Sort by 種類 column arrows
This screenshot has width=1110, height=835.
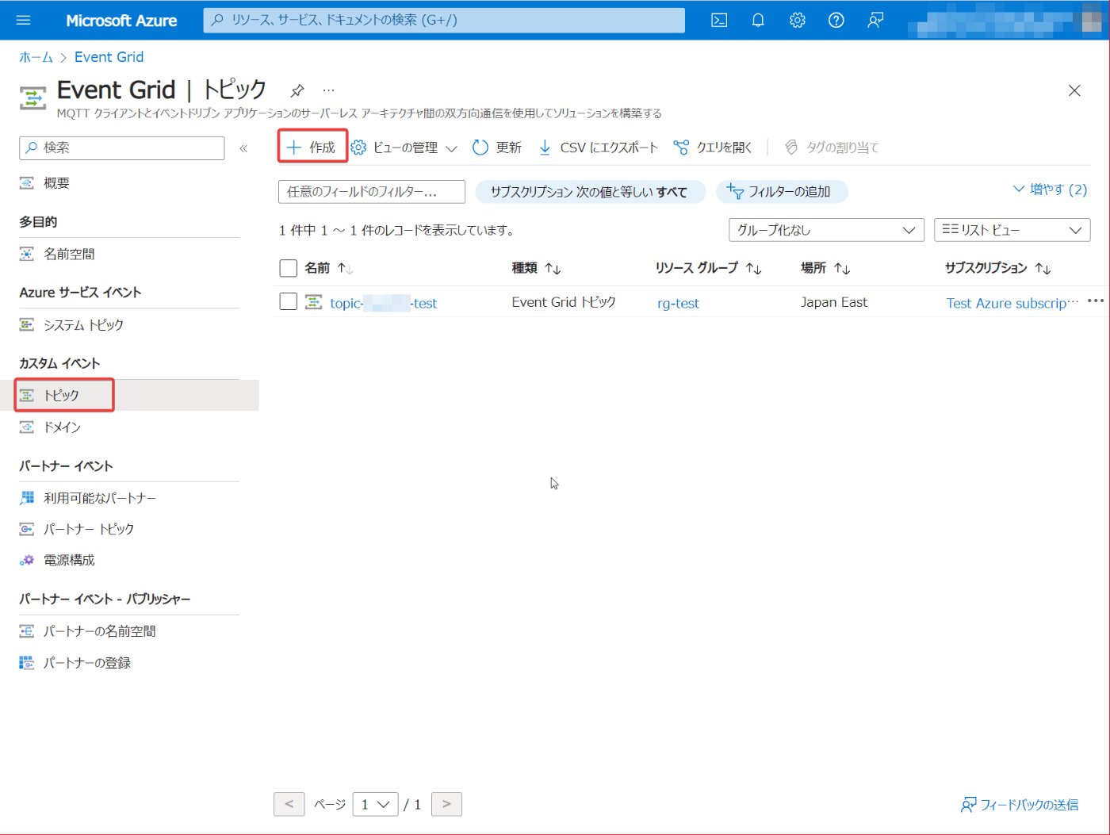(553, 269)
